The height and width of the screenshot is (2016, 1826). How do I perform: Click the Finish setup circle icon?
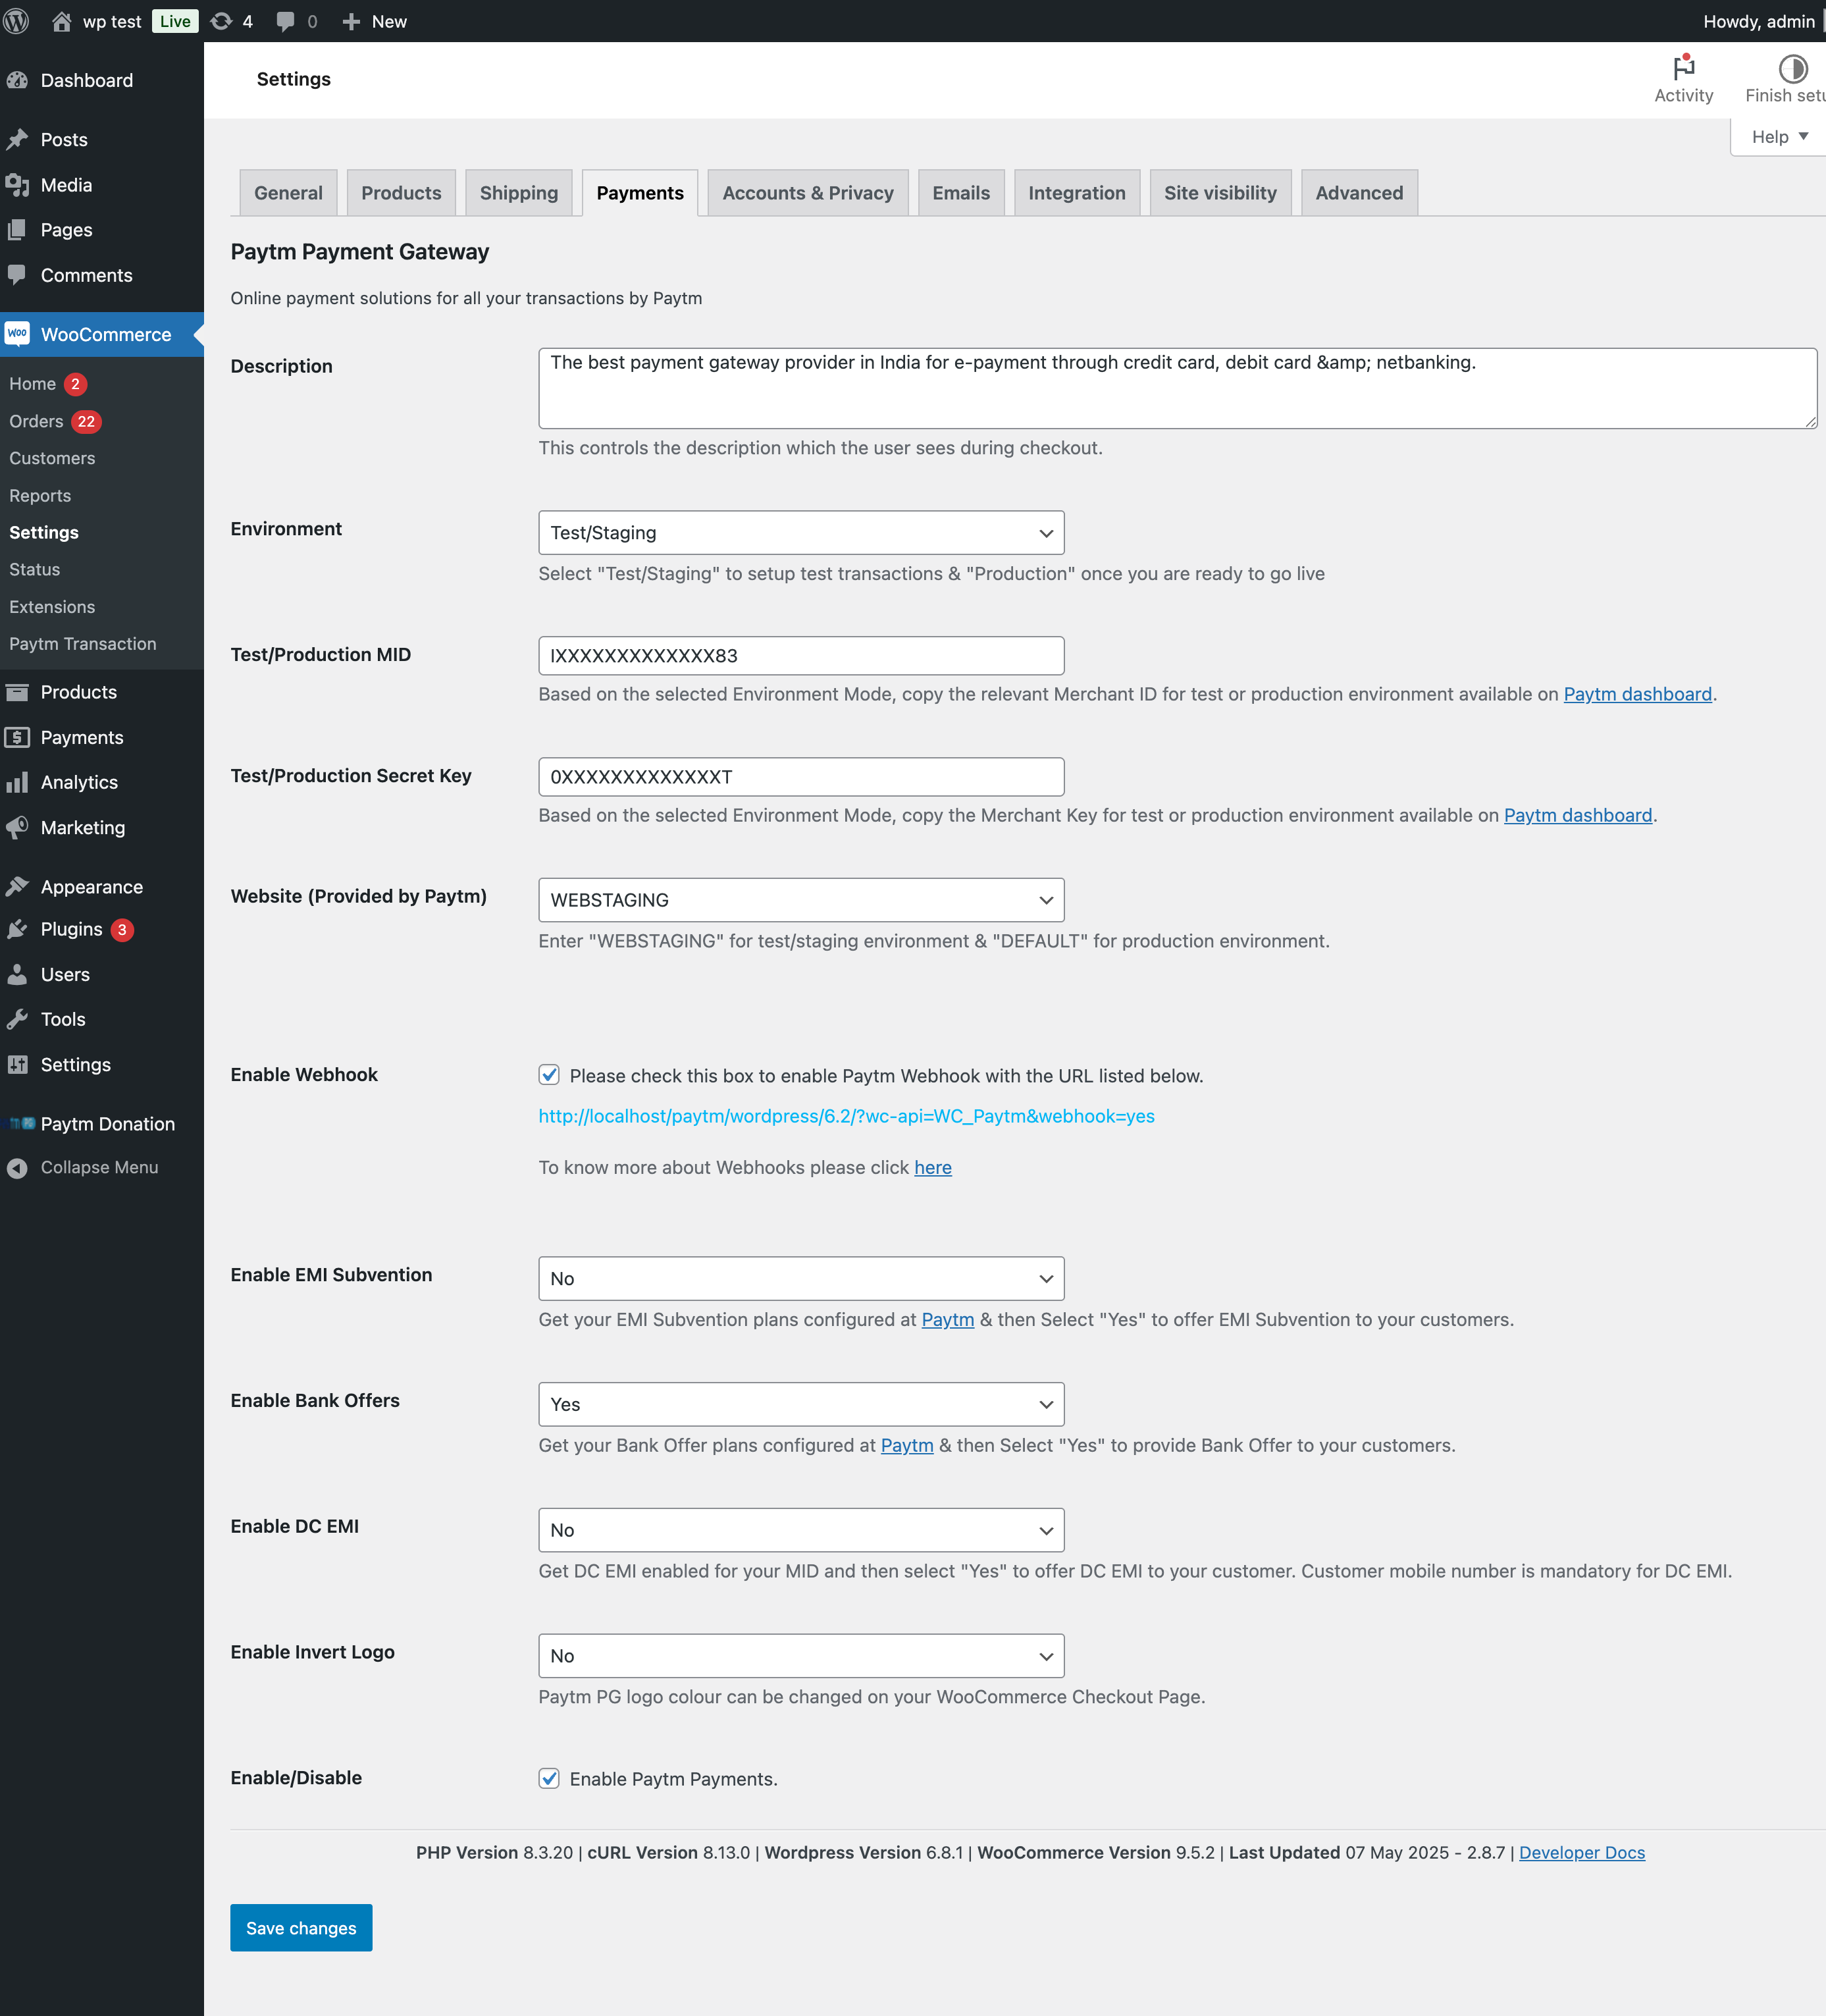click(x=1793, y=68)
